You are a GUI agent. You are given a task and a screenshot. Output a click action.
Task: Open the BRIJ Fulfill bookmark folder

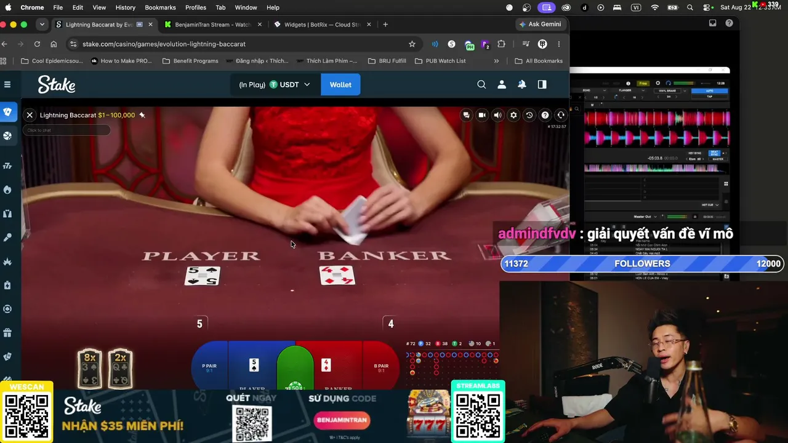pyautogui.click(x=387, y=61)
